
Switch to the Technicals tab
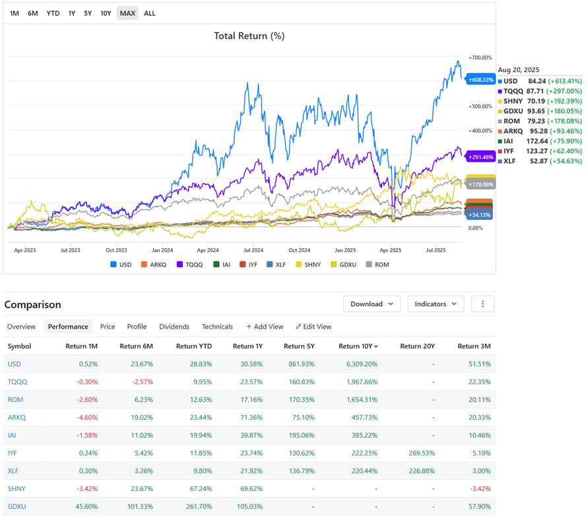217,327
